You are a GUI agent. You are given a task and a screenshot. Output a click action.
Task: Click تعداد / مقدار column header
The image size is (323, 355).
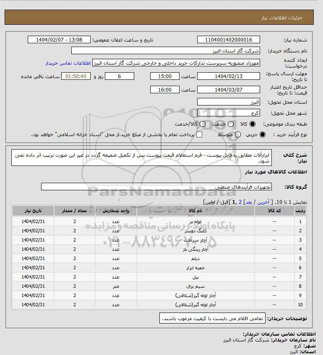[75, 211]
